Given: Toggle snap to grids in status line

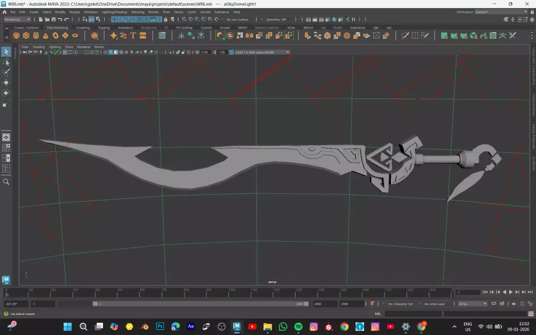Looking at the screenshot, I should pyautogui.click(x=184, y=20).
